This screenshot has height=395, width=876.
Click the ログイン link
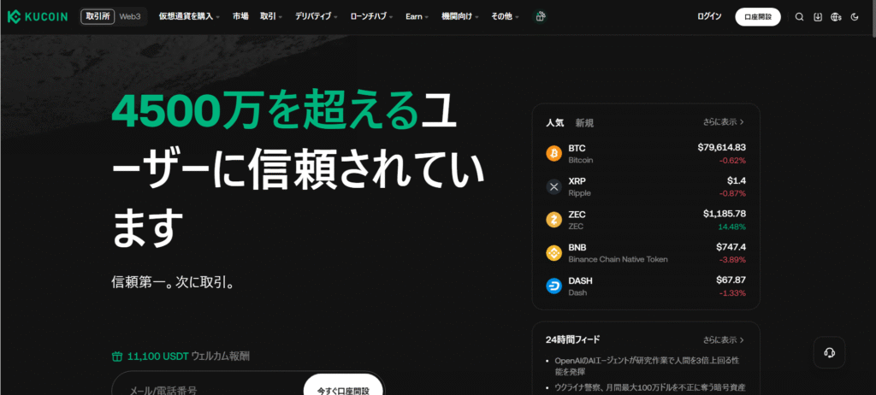(x=709, y=17)
